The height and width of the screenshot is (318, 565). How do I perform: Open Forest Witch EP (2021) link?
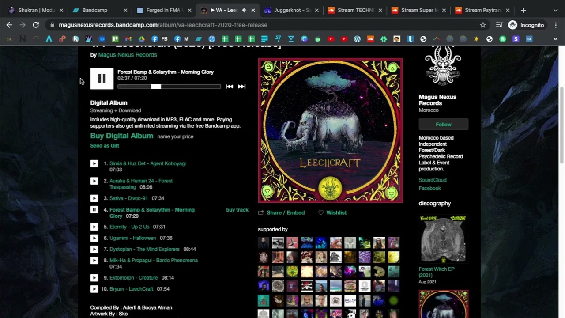(437, 272)
